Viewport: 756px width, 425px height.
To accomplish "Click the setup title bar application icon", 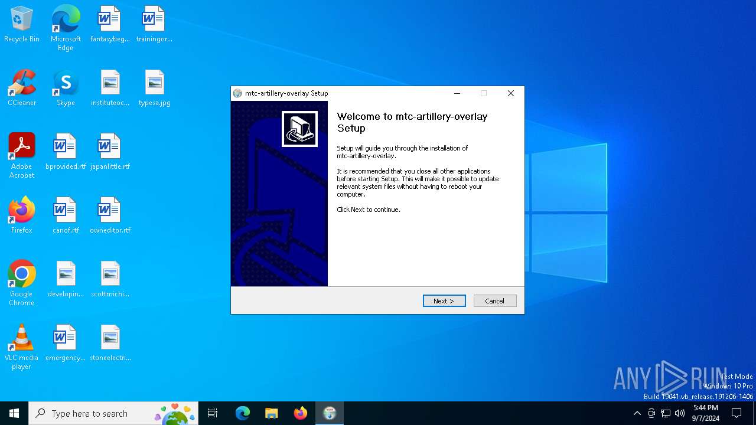I will tap(237, 93).
